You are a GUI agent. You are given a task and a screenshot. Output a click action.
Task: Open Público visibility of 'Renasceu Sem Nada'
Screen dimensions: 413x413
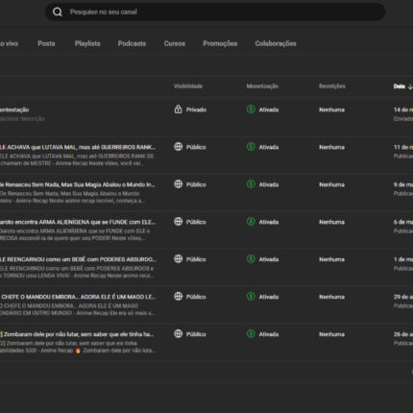(196, 184)
